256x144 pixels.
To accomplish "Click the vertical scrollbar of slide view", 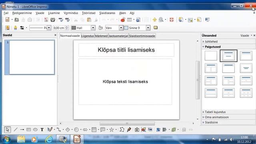I will [198, 80].
